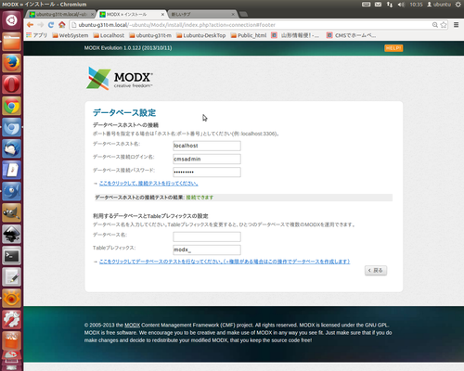Launch Firefox from the launcher
This screenshot has width=464, height=371.
11,63
